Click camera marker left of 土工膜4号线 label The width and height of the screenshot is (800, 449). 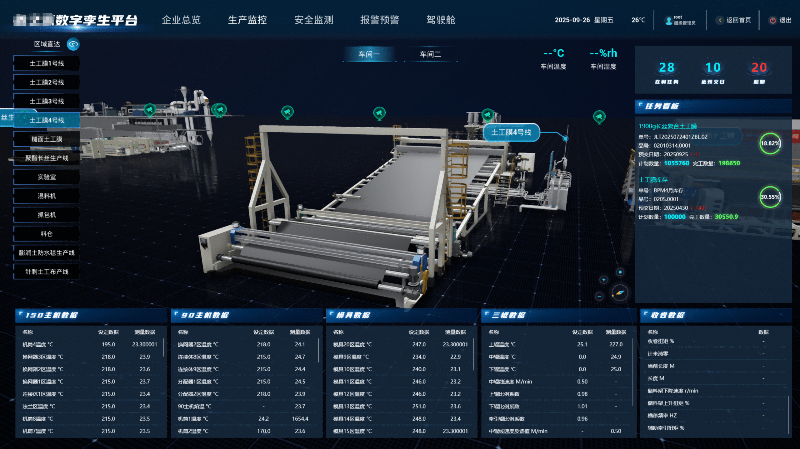487,115
